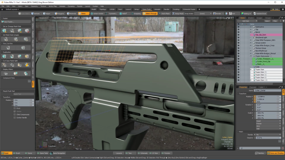Hide the Clip_Clip_Dent item
The width and height of the screenshot is (285, 160).
click(x=239, y=35)
